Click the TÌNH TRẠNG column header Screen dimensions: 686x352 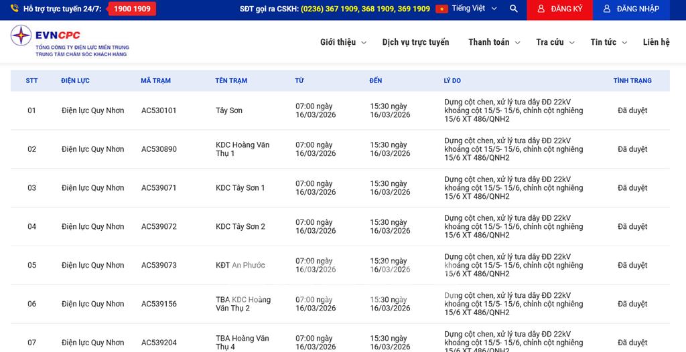click(x=632, y=81)
